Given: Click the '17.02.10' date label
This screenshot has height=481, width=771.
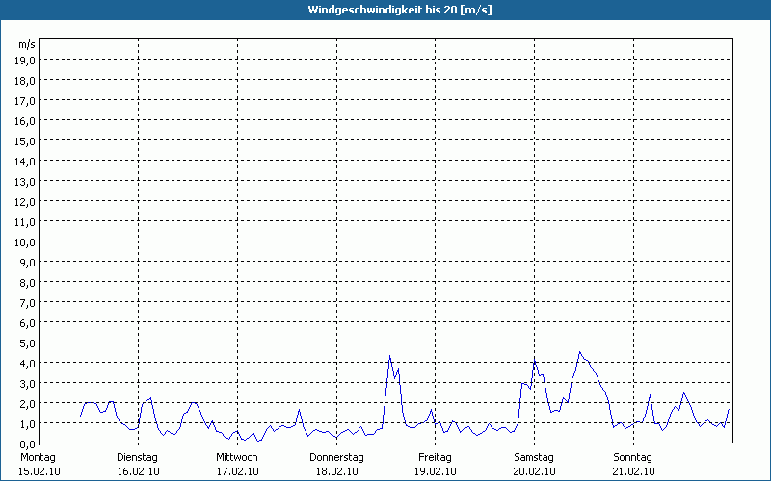Looking at the screenshot, I should [237, 471].
